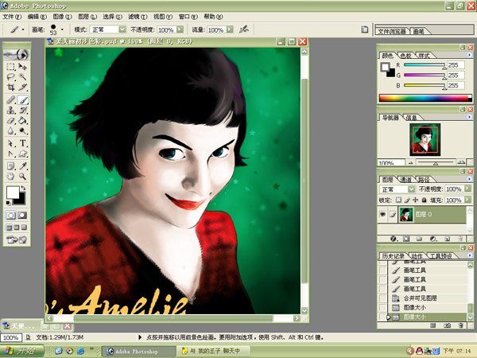
Task: Select the Brush tool in the toolbox
Action: coord(23,100)
